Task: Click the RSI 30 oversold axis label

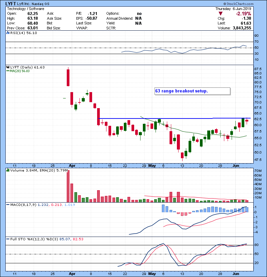Action: (x=257, y=53)
